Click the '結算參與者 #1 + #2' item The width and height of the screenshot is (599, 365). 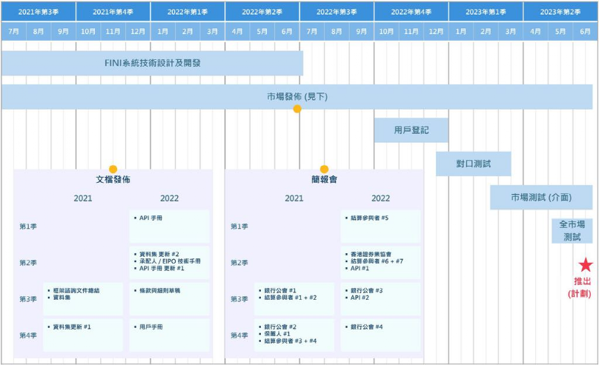[291, 298]
